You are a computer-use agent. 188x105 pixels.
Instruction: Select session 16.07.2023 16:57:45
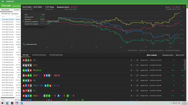pyautogui.click(x=10, y=19)
